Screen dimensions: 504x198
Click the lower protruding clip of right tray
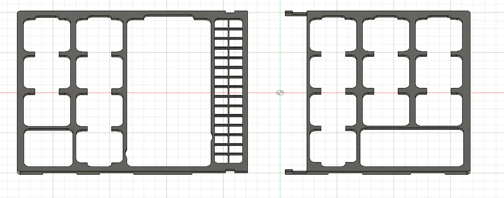[295, 171]
